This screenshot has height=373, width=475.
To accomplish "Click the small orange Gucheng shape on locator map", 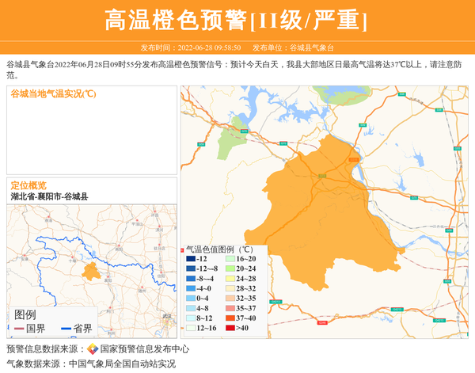I will pyautogui.click(x=91, y=272).
